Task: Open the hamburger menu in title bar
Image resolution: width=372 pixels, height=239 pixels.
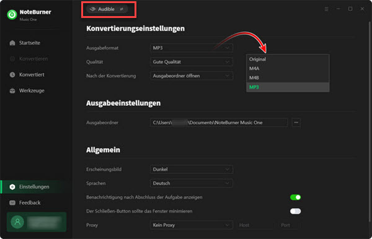Action: pyautogui.click(x=327, y=9)
